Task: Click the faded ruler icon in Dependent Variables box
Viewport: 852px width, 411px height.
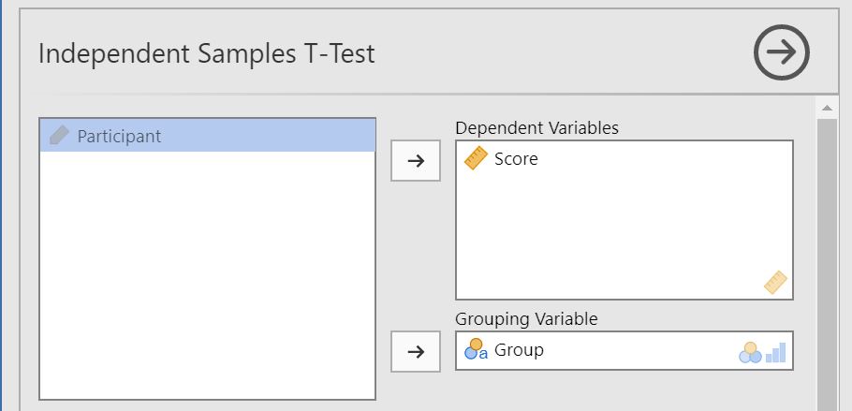Action: tap(775, 282)
